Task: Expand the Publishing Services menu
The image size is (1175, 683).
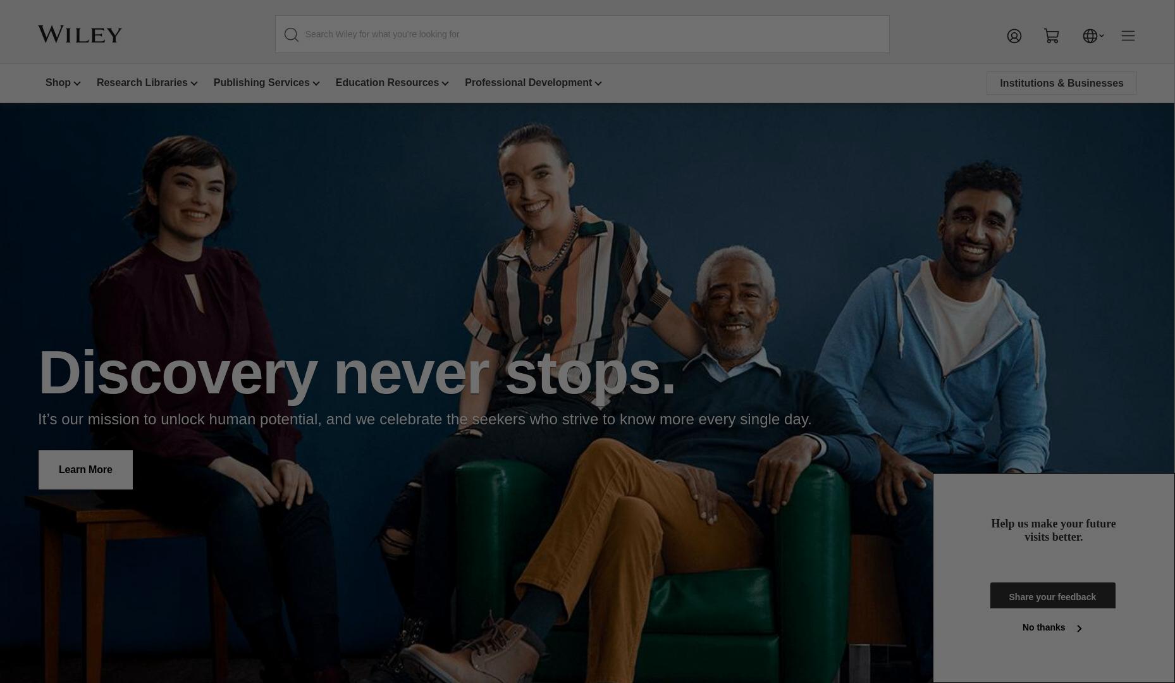Action: [266, 83]
